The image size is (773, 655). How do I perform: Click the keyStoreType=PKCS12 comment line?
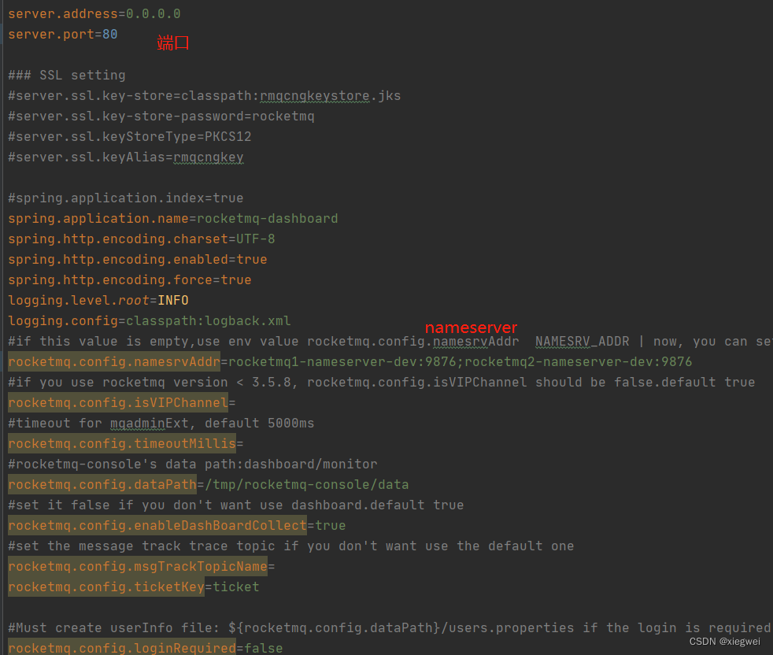(130, 137)
